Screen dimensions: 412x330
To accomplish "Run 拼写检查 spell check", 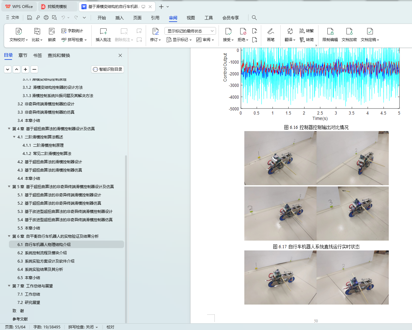I will point(74,40).
